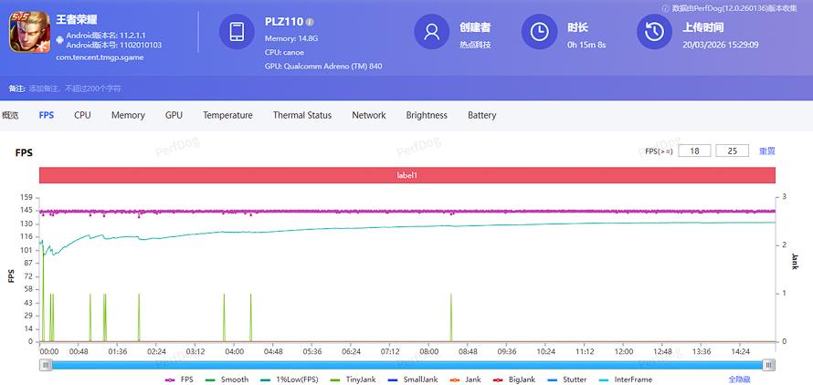Click the 王者荣耀 game app icon
The width and height of the screenshot is (813, 385).
click(x=26, y=34)
